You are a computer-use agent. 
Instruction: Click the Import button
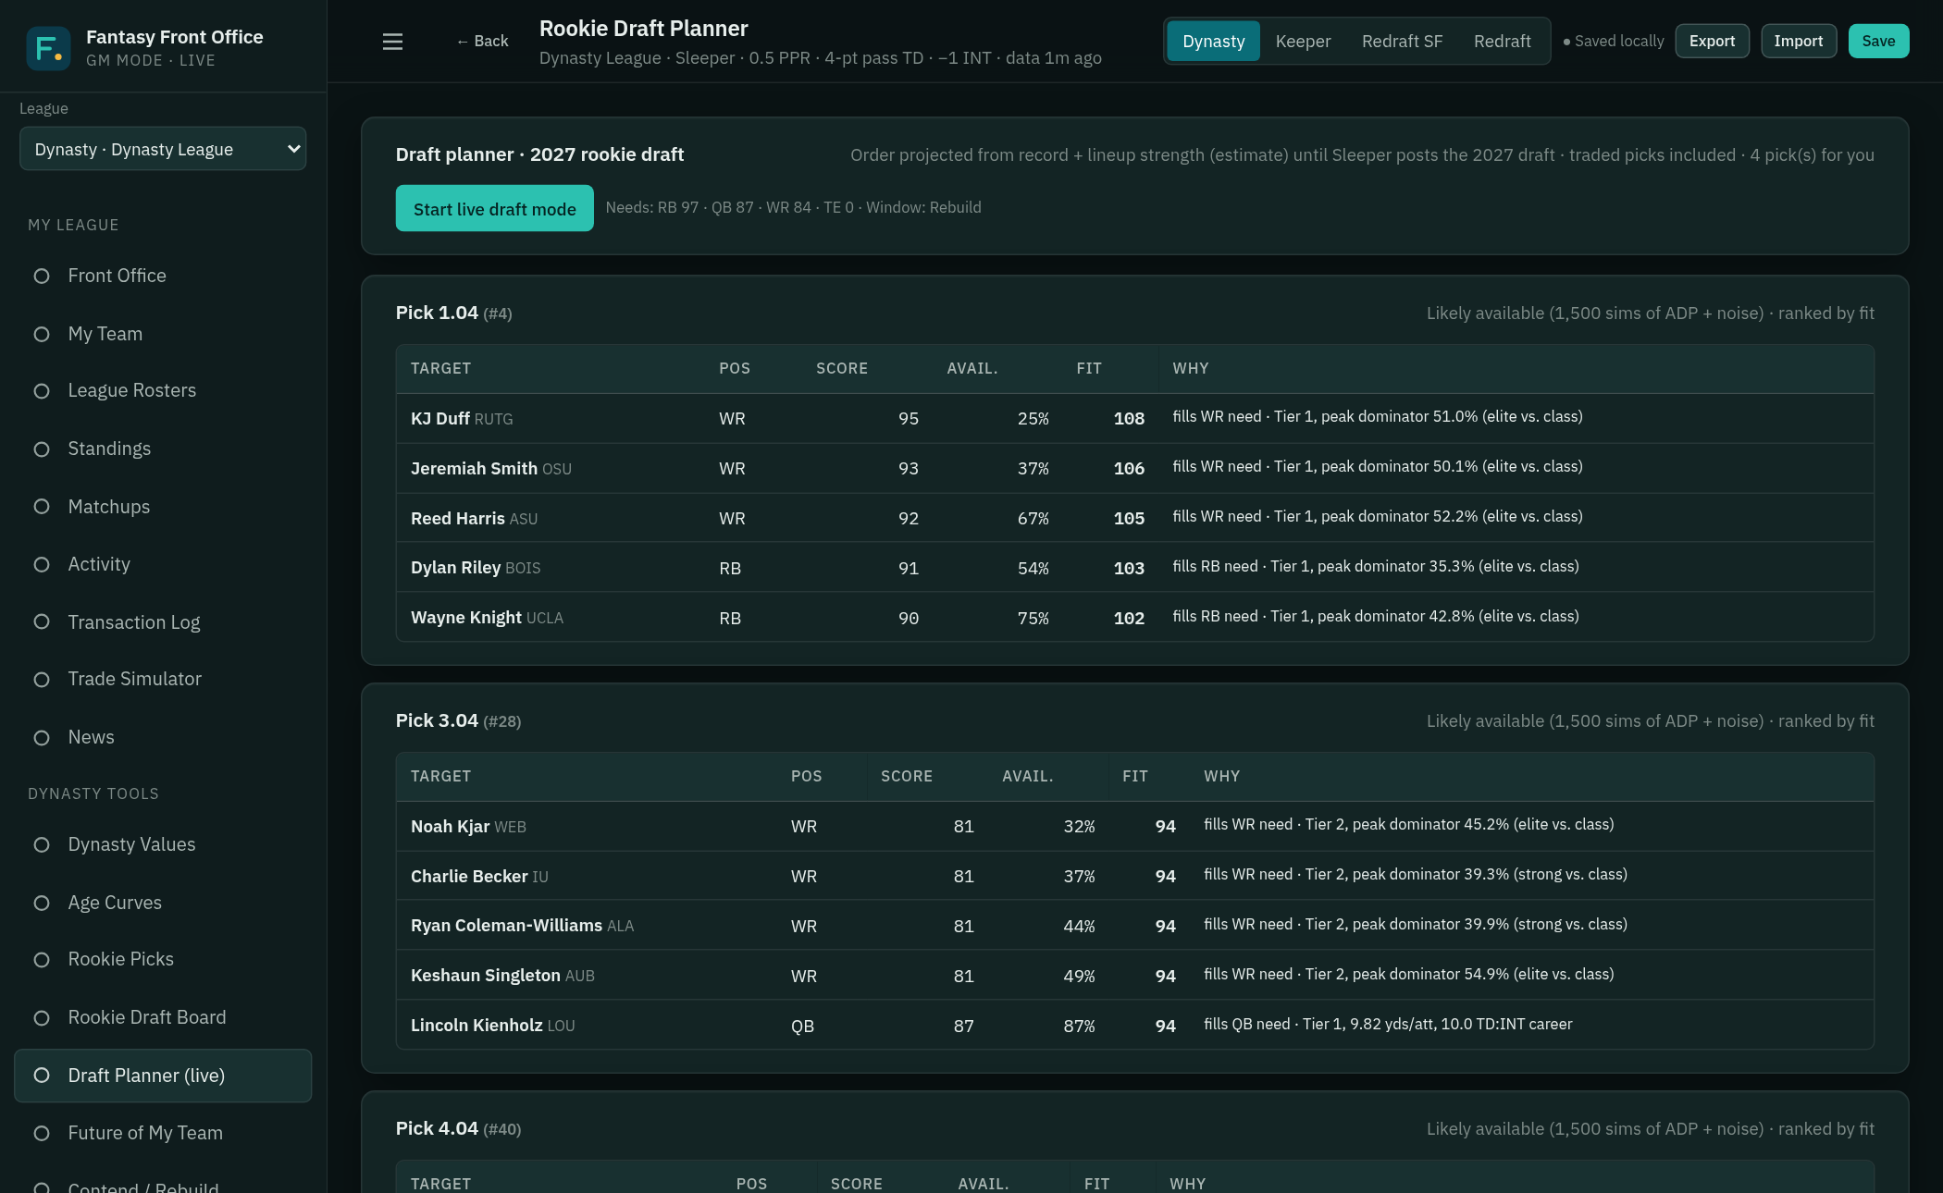(1799, 42)
